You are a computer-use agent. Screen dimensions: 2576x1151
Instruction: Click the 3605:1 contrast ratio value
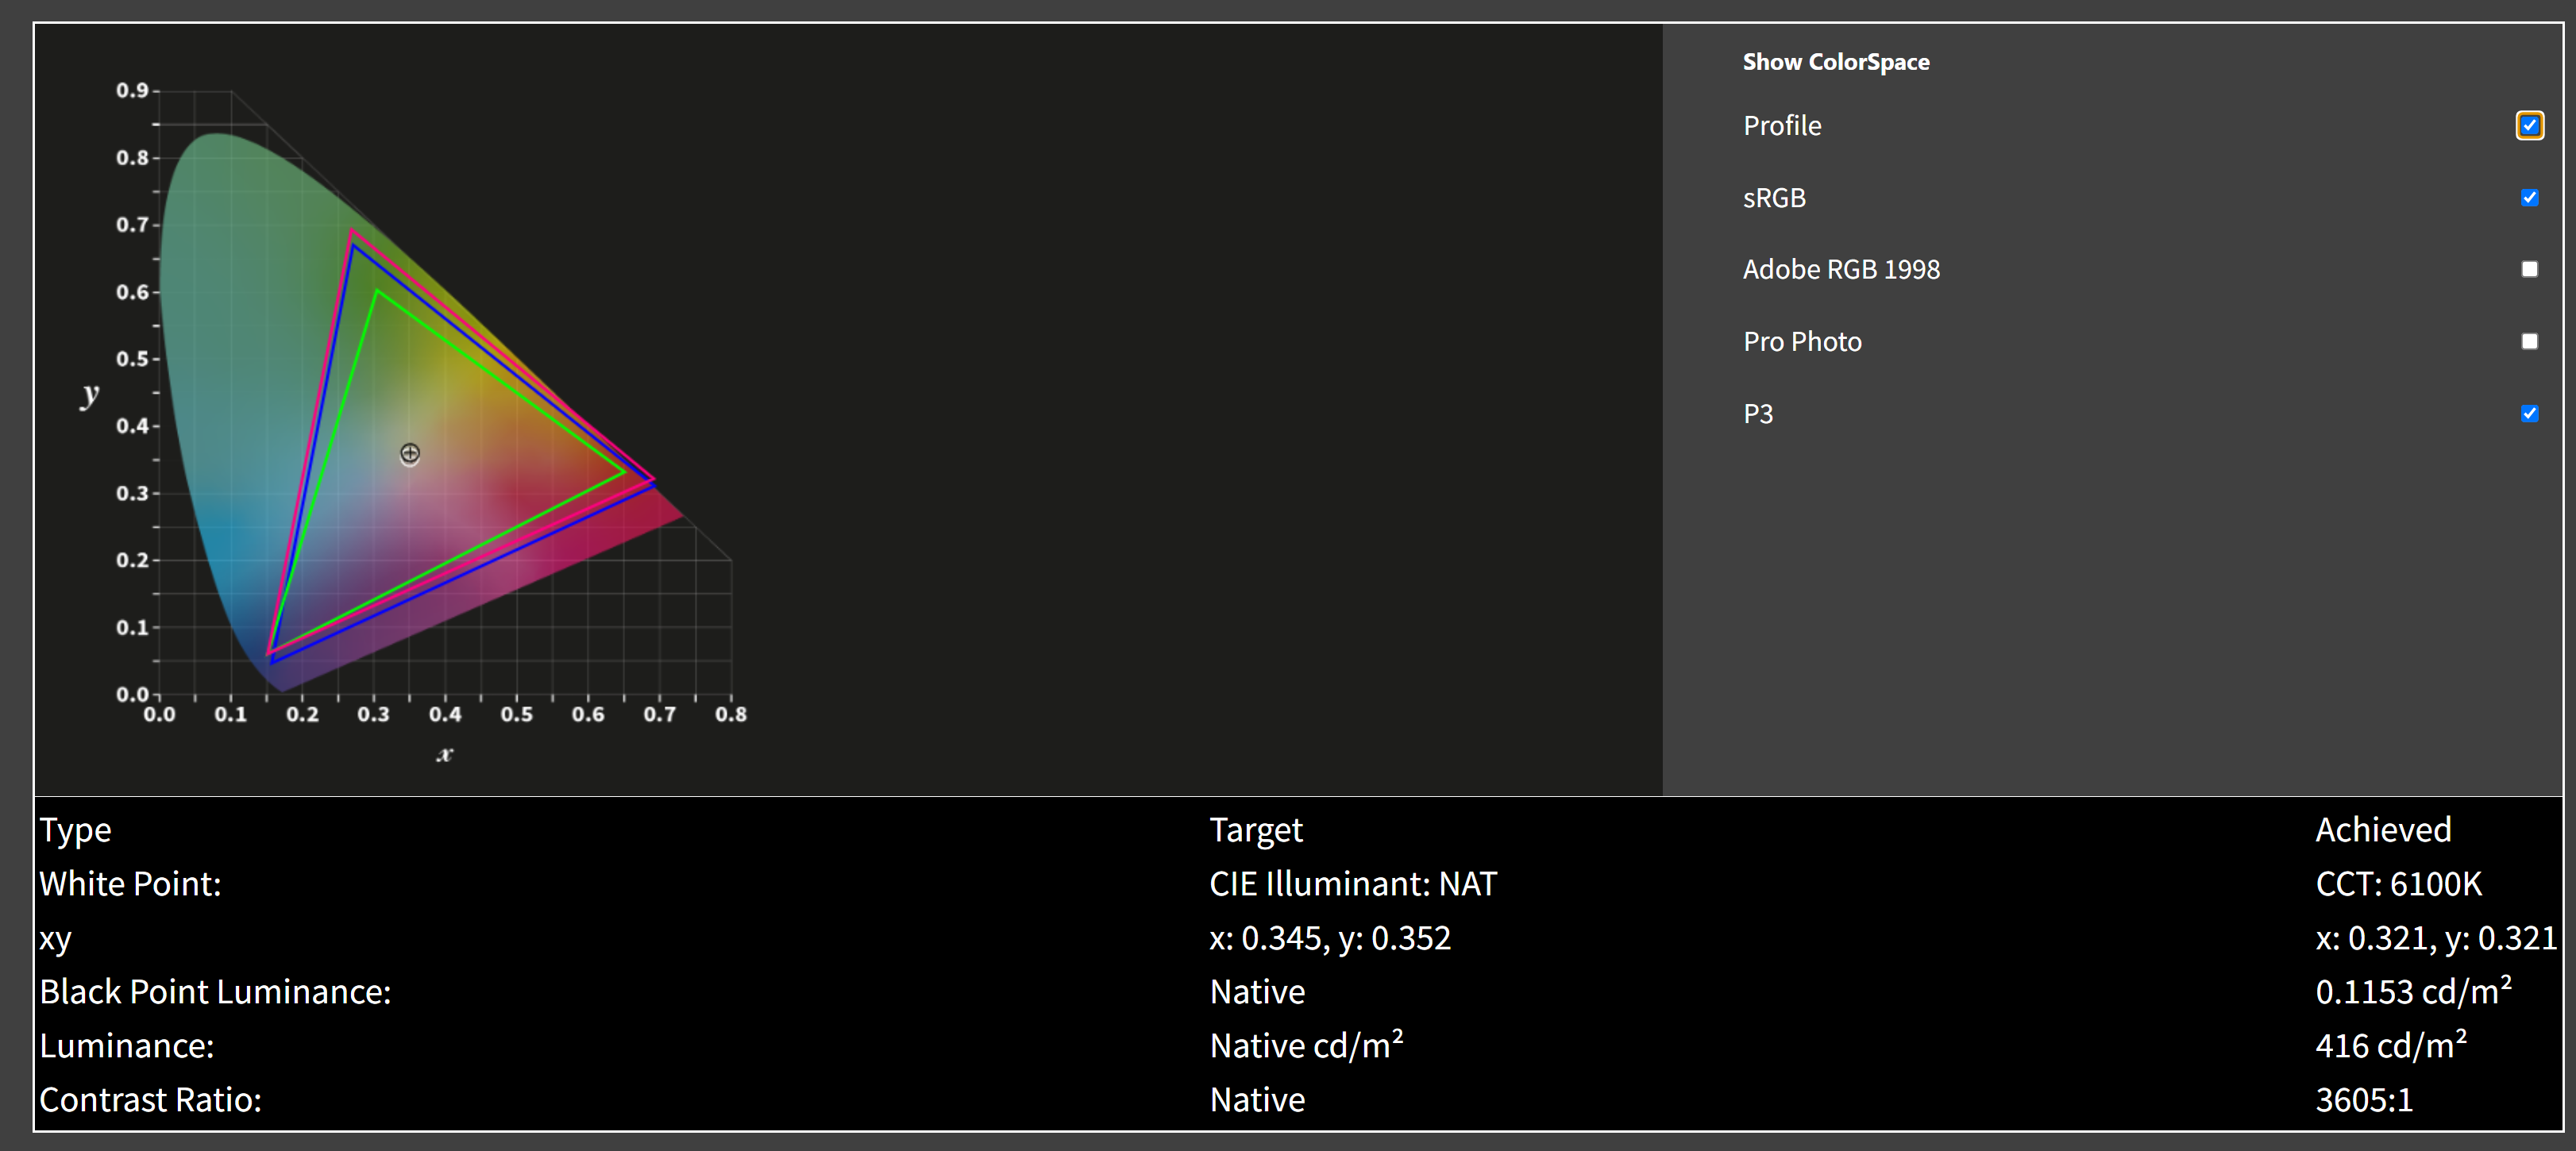click(x=2364, y=1100)
